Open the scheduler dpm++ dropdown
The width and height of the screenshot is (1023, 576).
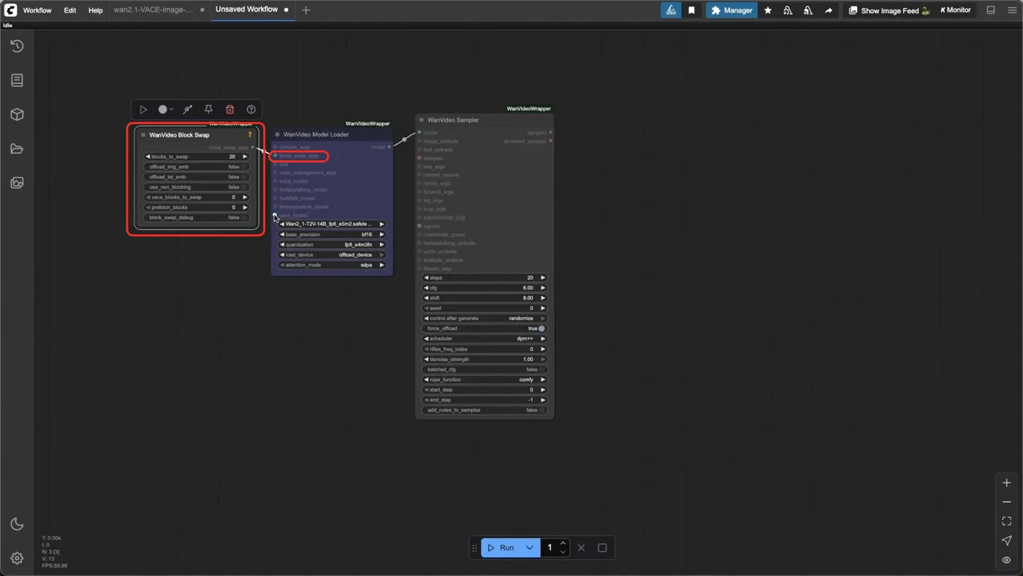click(x=484, y=338)
